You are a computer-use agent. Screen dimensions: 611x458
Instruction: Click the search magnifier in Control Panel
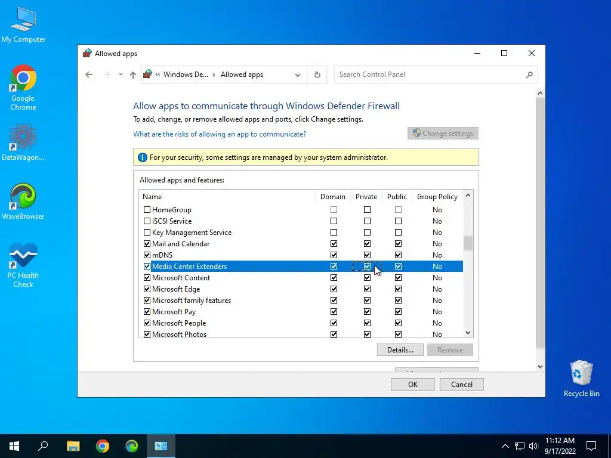tap(529, 75)
